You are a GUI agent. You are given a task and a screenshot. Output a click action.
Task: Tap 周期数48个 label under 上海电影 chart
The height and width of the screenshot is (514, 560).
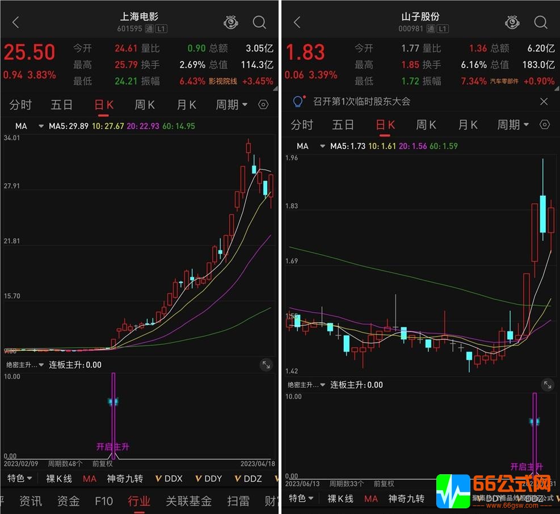pos(65,464)
